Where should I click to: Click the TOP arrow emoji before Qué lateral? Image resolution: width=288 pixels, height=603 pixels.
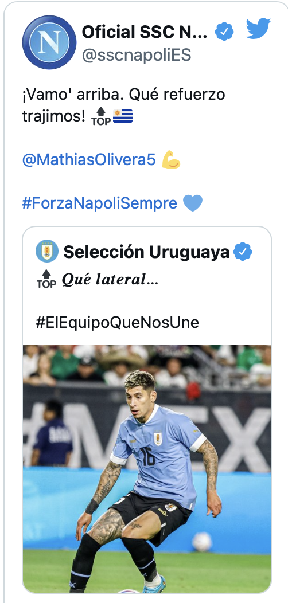pyautogui.click(x=46, y=279)
